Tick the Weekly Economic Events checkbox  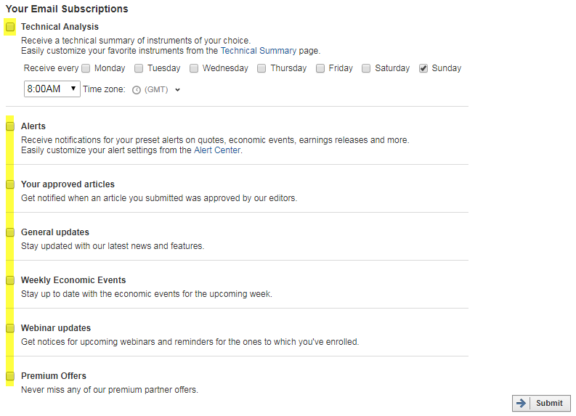pos(10,280)
